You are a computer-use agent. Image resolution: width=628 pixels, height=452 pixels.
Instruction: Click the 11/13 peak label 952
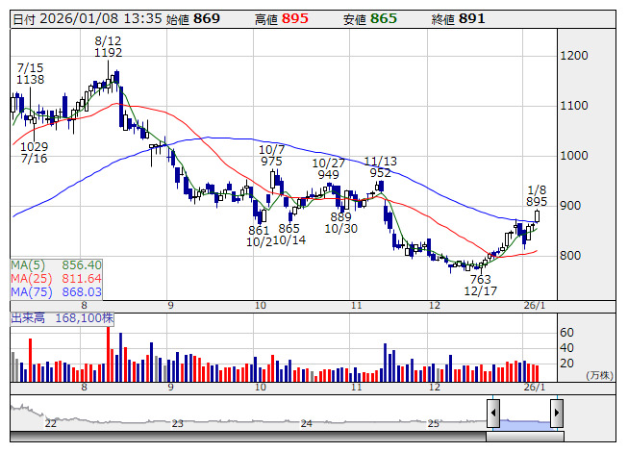[x=380, y=173]
